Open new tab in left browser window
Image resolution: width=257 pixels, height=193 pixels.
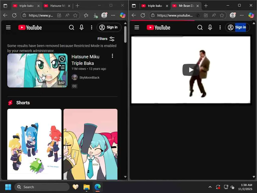point(77,6)
